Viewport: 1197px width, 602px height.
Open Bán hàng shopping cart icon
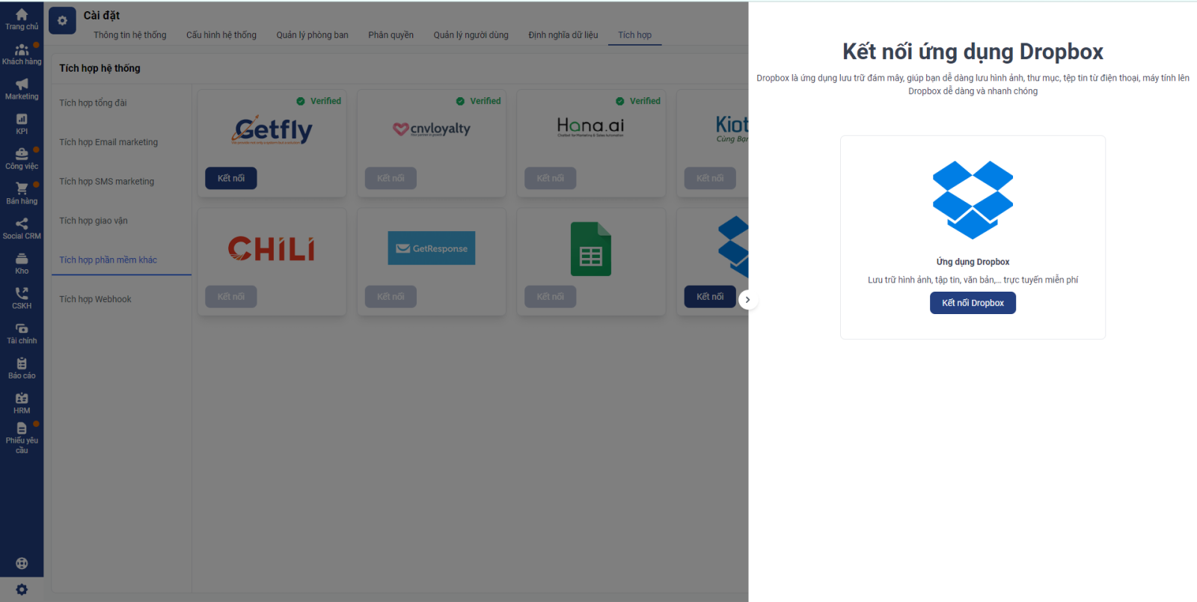tap(22, 189)
